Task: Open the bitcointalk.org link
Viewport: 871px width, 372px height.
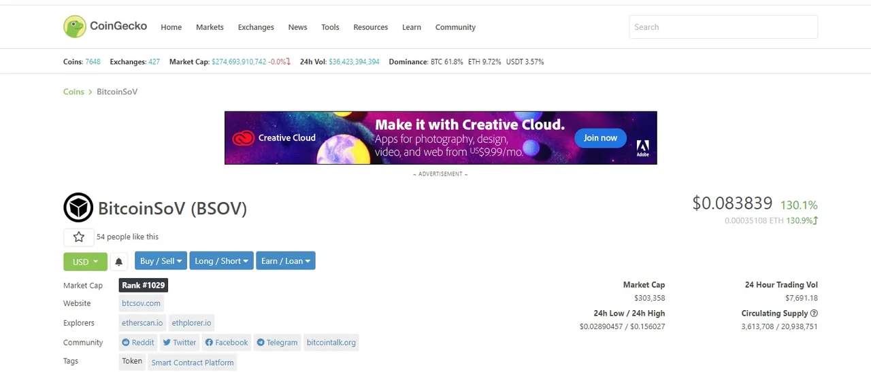Action: (x=331, y=343)
